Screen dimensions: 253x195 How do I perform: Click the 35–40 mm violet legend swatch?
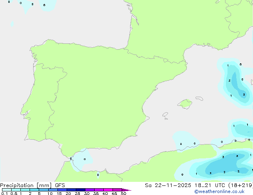(x=99, y=190)
